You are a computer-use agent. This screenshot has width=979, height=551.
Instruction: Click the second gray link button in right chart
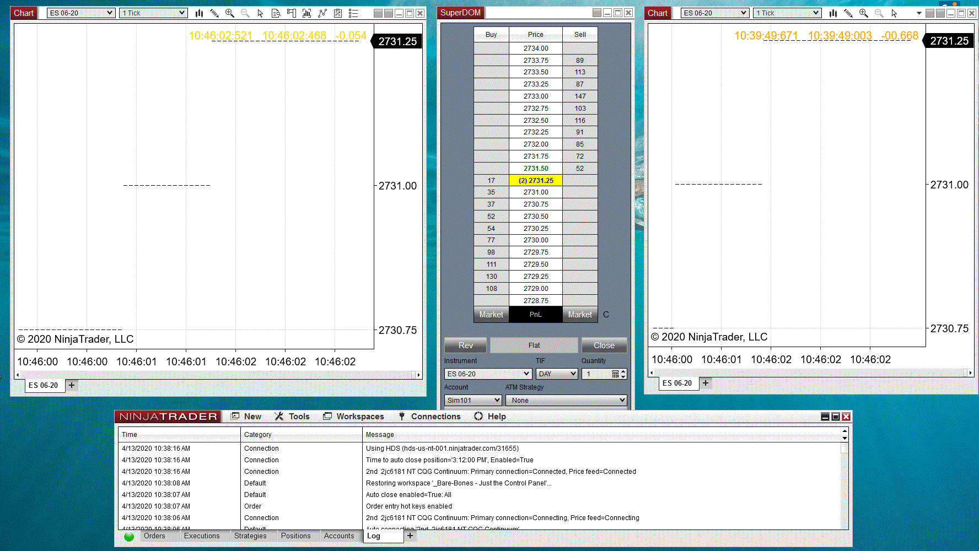(x=940, y=13)
